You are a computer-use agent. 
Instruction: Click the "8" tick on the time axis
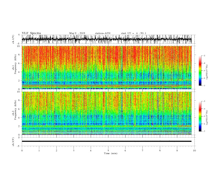[x=160, y=150]
